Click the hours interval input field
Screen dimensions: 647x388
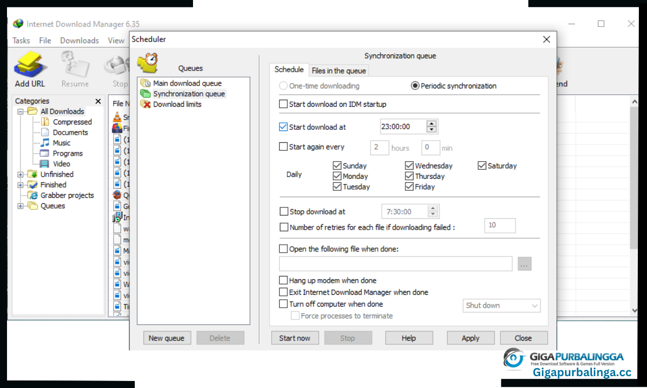380,148
